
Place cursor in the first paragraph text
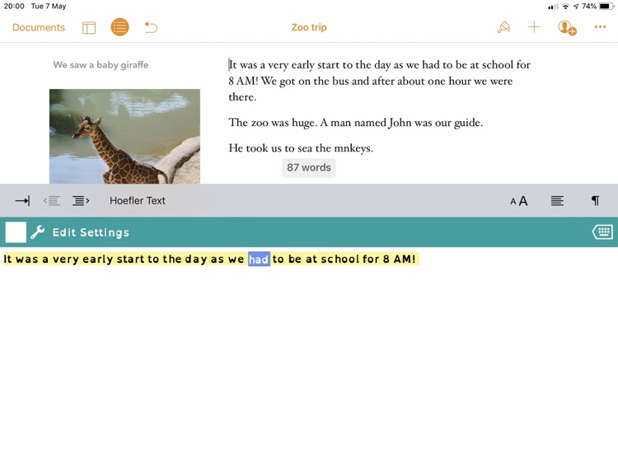[x=379, y=81]
